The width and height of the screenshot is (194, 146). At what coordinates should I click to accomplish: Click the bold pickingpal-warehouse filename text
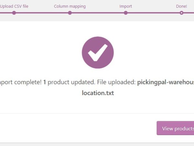tap(165, 82)
